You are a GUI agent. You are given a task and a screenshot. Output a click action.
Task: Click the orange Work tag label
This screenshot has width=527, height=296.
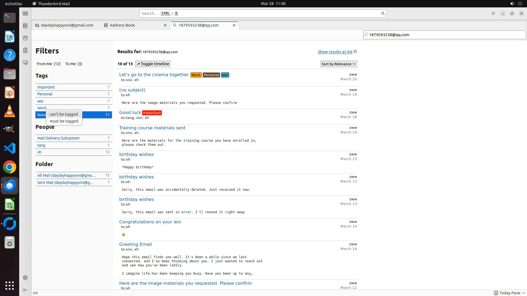[x=196, y=75]
